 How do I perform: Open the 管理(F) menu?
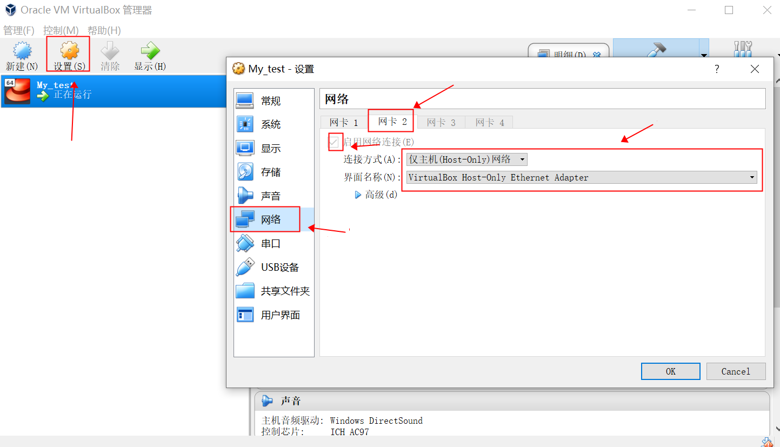coord(18,30)
